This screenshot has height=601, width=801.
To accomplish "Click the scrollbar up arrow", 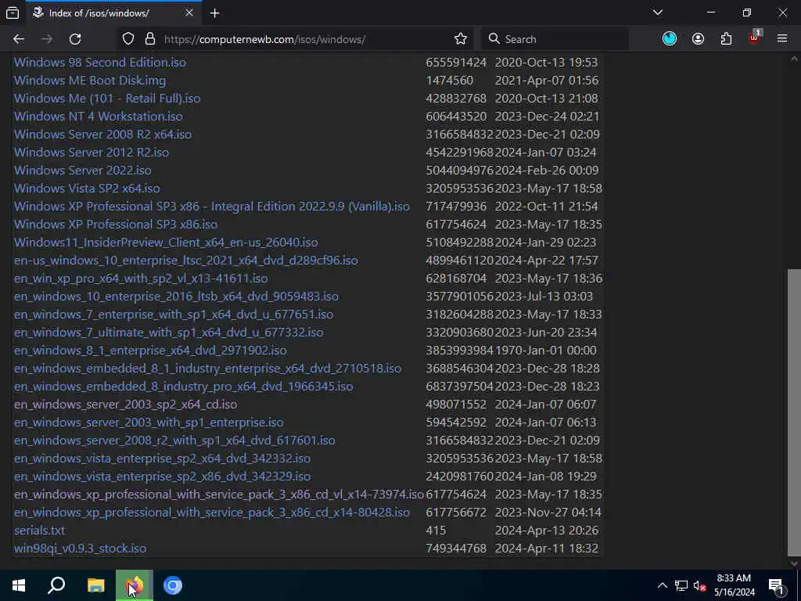I will click(x=794, y=59).
